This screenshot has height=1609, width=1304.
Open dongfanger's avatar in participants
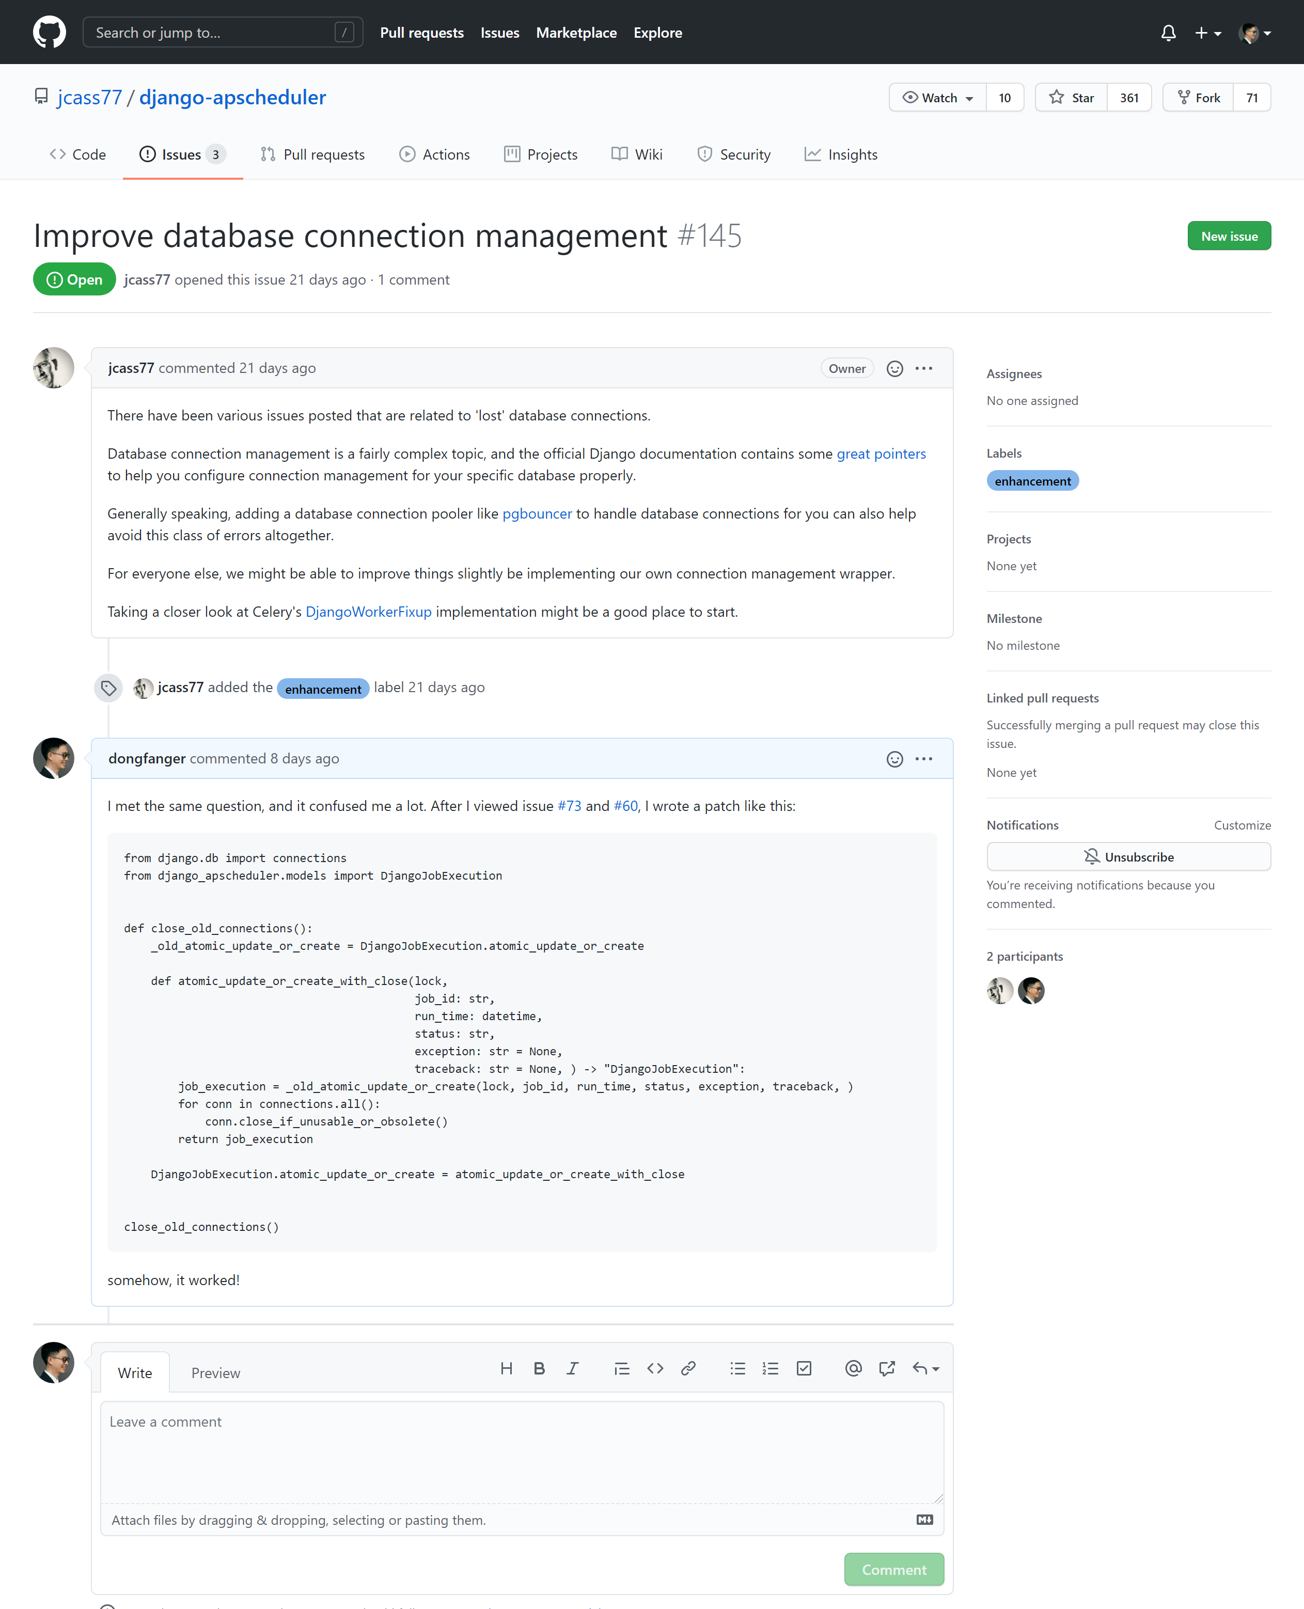(1031, 991)
